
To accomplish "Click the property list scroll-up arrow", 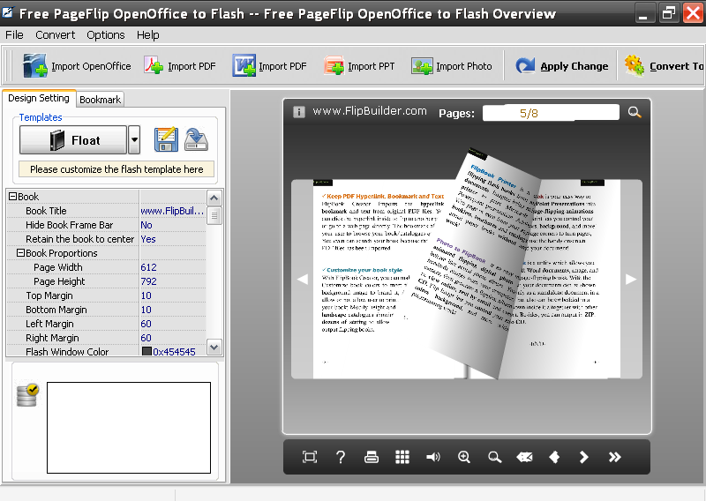I will [x=214, y=198].
